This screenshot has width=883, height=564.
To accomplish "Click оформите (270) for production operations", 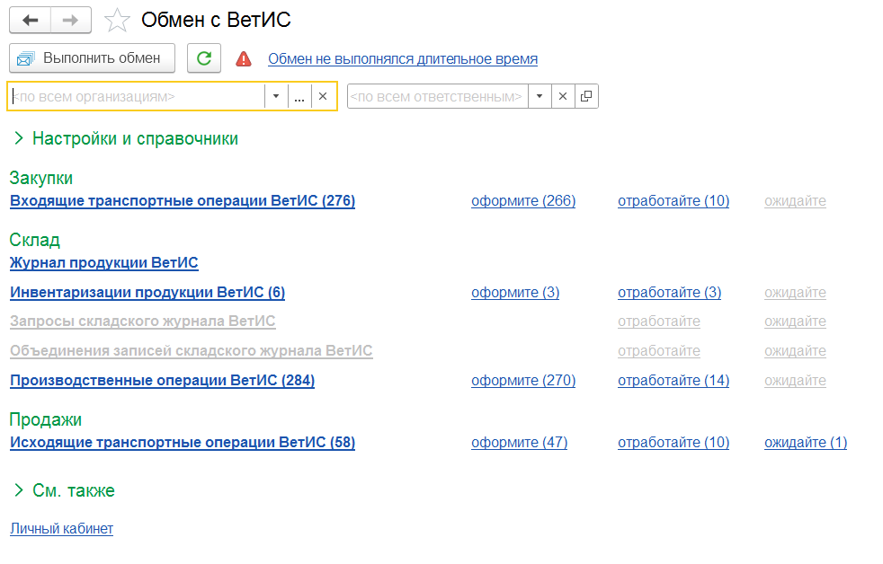I will (x=523, y=381).
